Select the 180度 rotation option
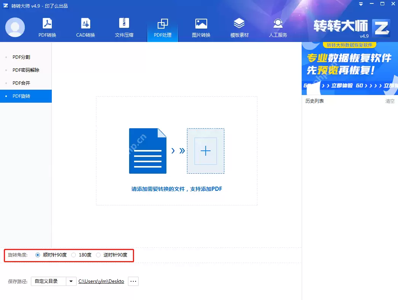 point(73,255)
